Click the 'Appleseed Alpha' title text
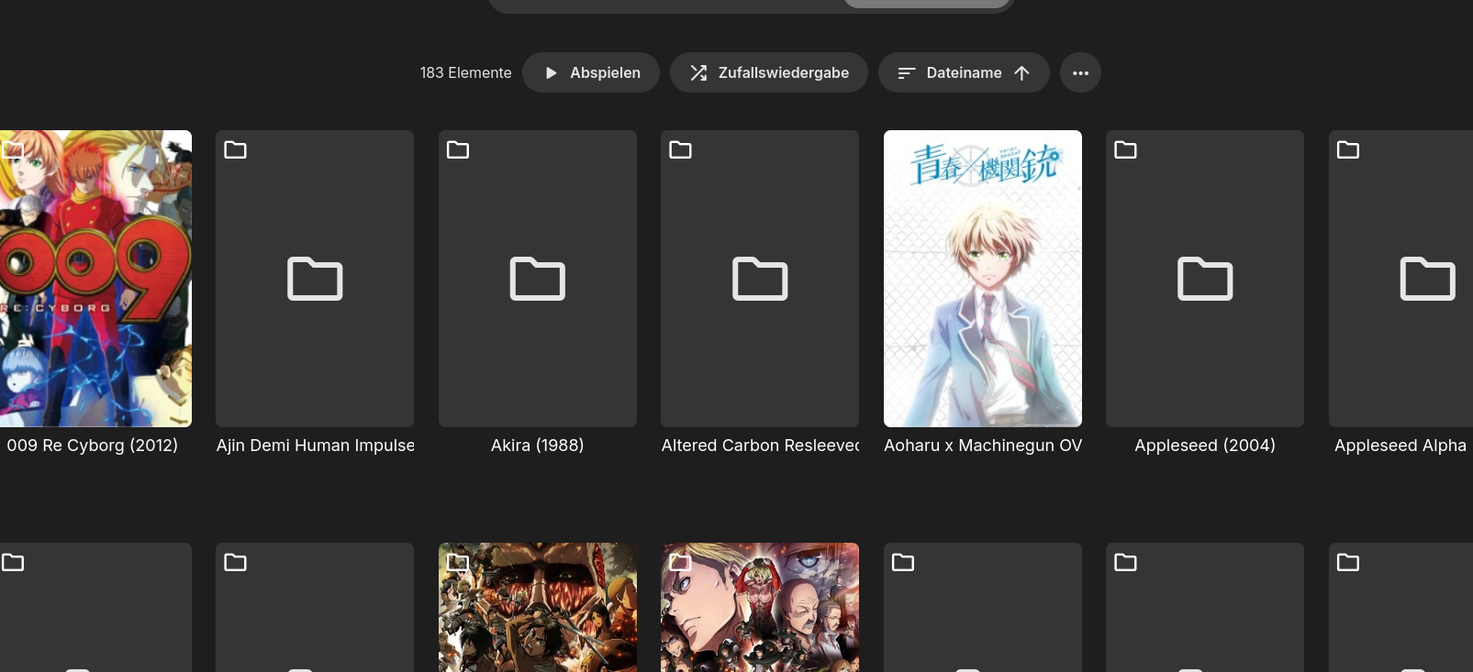1473x672 pixels. pos(1400,446)
